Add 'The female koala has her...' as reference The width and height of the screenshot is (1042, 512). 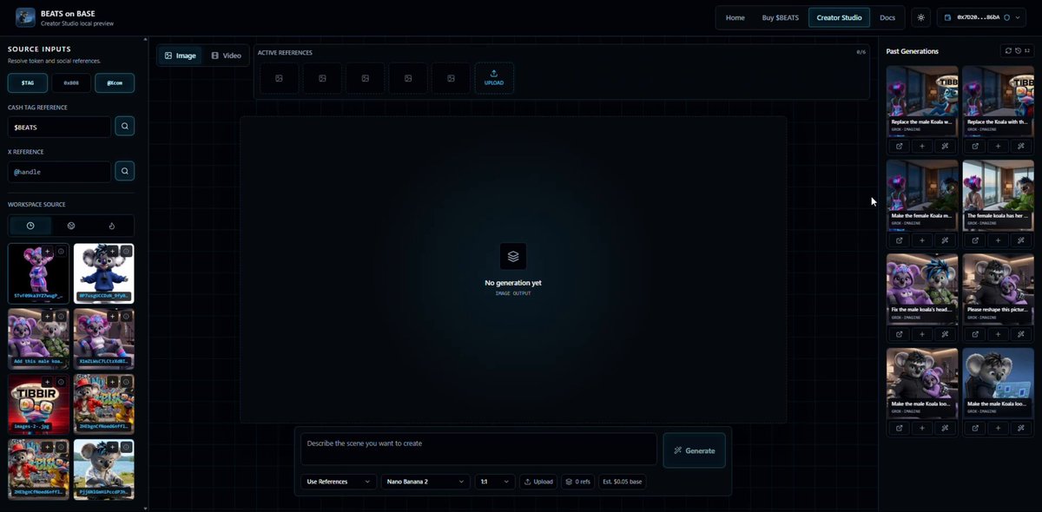click(x=998, y=240)
